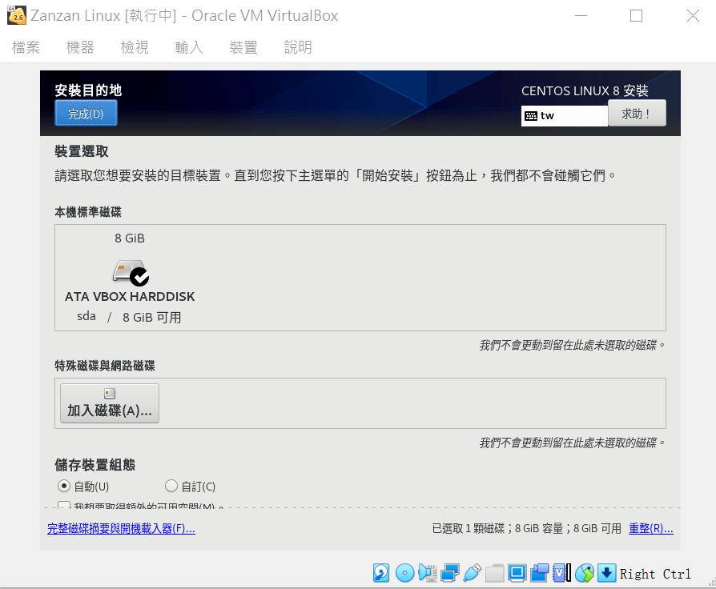Open the 輸入 menu
716x589 pixels.
point(189,47)
